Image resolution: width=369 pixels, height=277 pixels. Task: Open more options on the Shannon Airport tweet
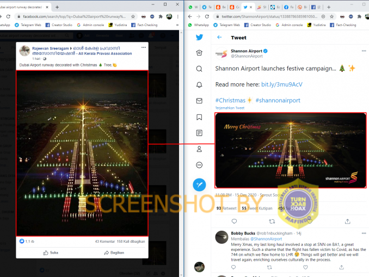364,51
